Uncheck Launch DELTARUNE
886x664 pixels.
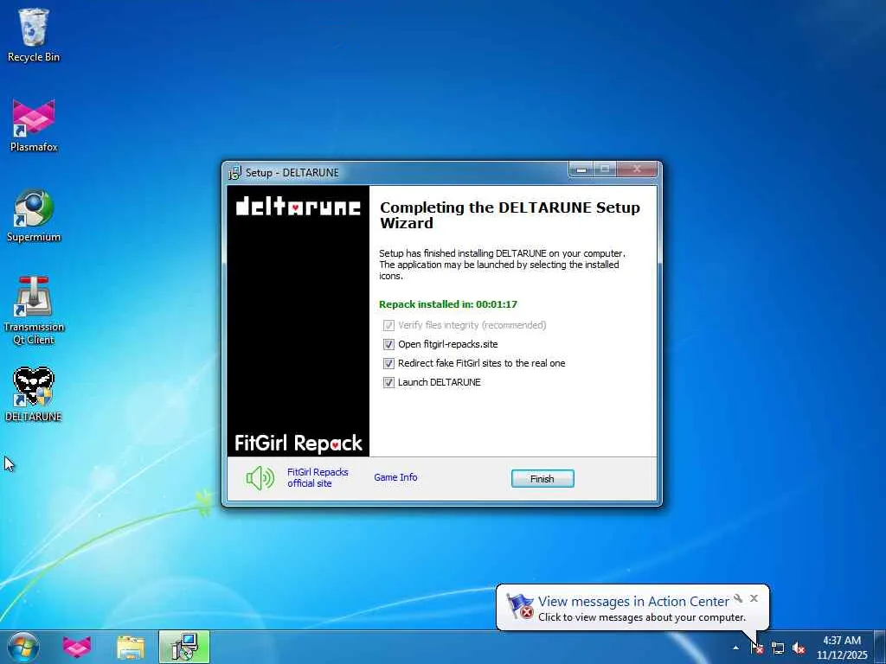(x=388, y=382)
